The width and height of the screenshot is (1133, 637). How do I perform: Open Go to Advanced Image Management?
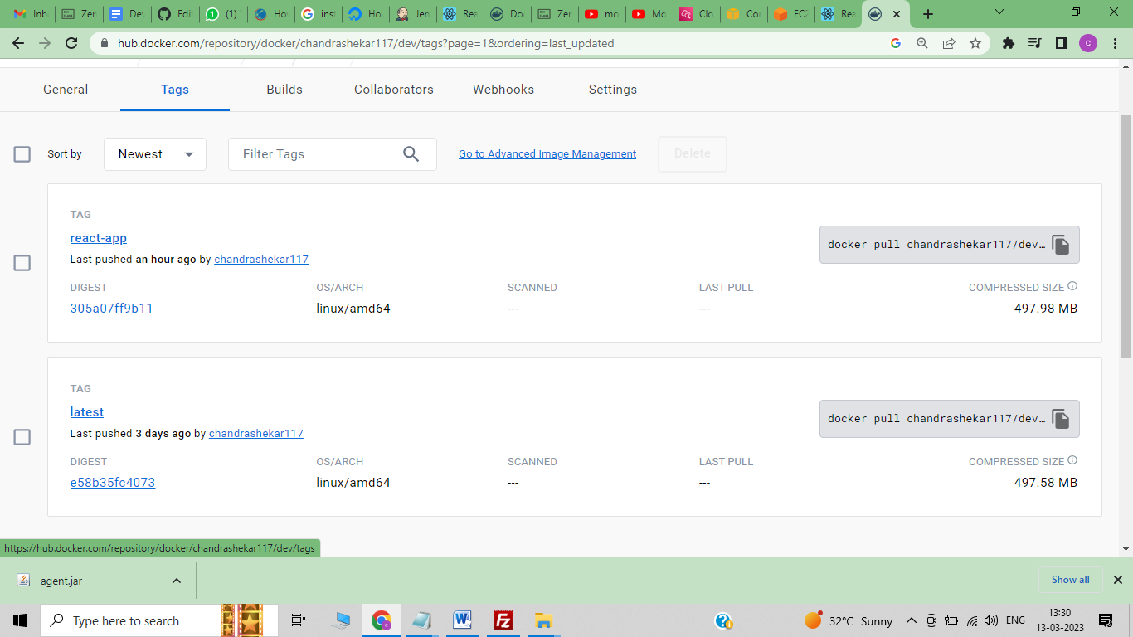click(547, 154)
